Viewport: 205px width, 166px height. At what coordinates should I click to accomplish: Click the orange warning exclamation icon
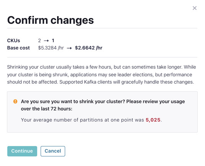(x=15, y=101)
